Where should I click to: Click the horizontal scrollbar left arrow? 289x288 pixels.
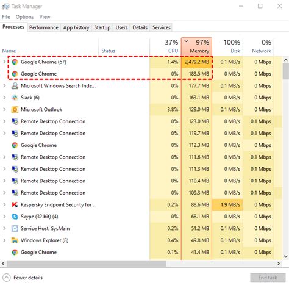tap(3, 264)
